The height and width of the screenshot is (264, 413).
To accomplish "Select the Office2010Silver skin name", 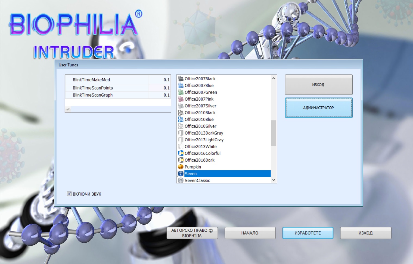I will [200, 126].
